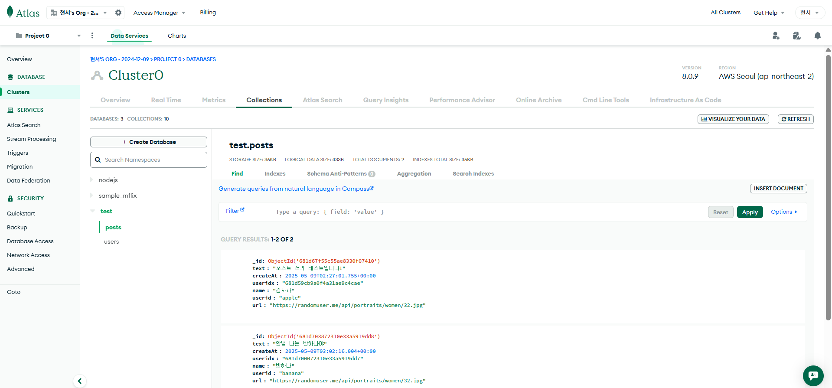
Task: Click the Filter external link icon
Action: coord(242,210)
